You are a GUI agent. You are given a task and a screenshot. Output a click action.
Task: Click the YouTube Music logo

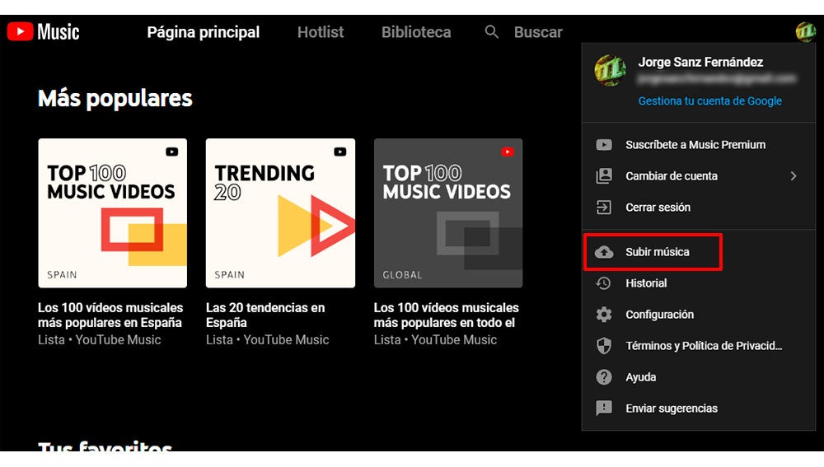(43, 31)
